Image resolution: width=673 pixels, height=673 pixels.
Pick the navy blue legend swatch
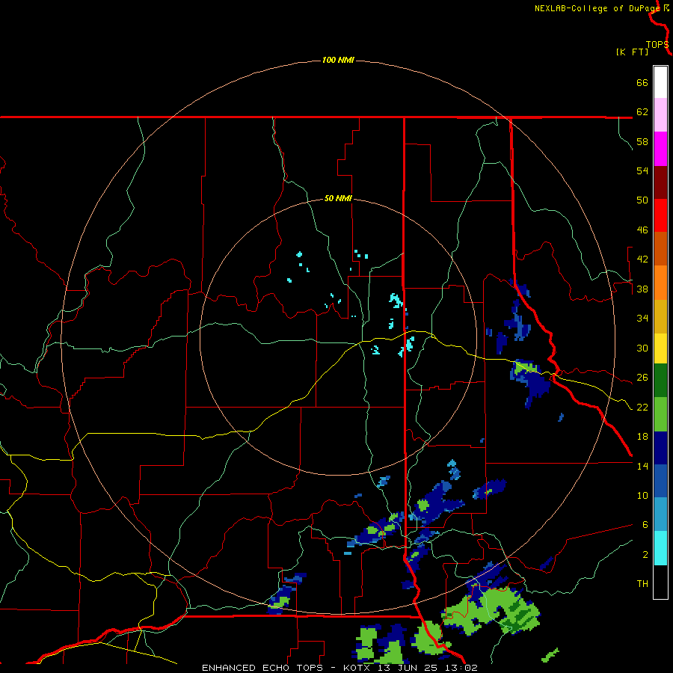[x=660, y=448]
